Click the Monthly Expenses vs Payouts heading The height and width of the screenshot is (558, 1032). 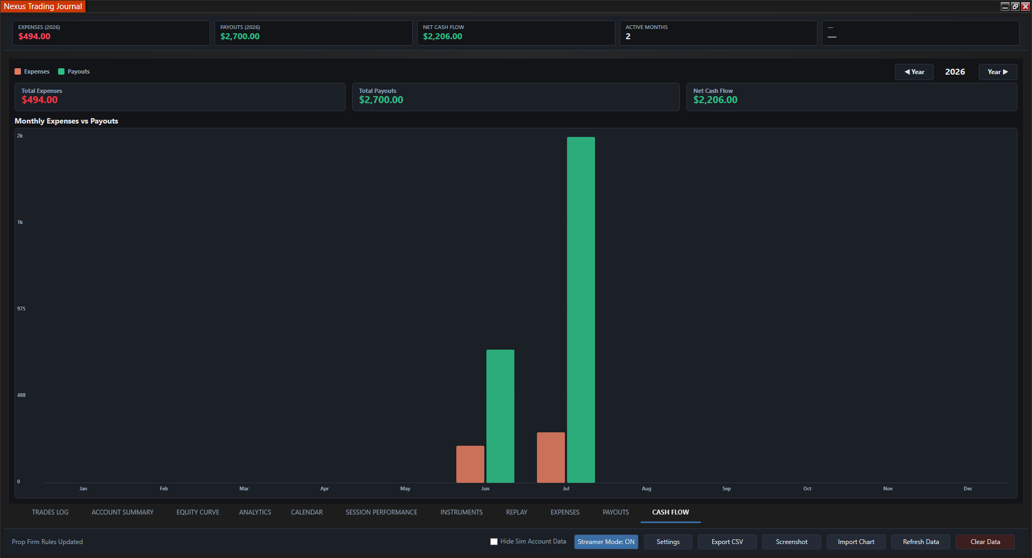click(66, 121)
